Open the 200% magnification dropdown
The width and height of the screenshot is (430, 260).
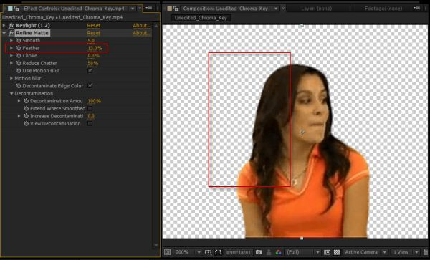point(188,252)
